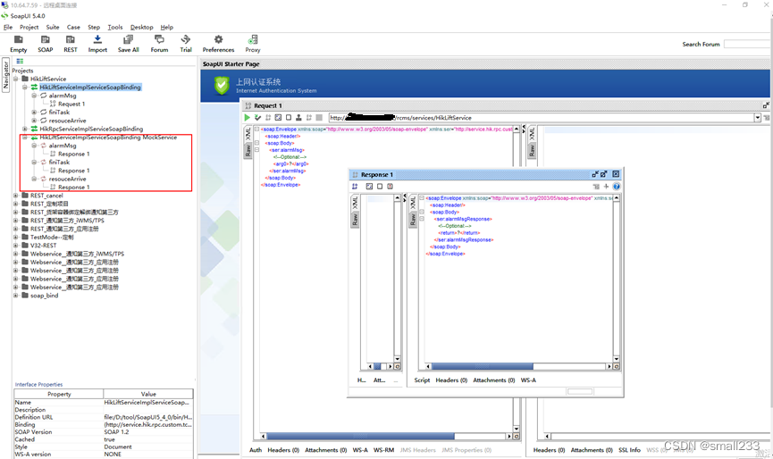Open the File menu
773x459 pixels.
click(x=8, y=27)
